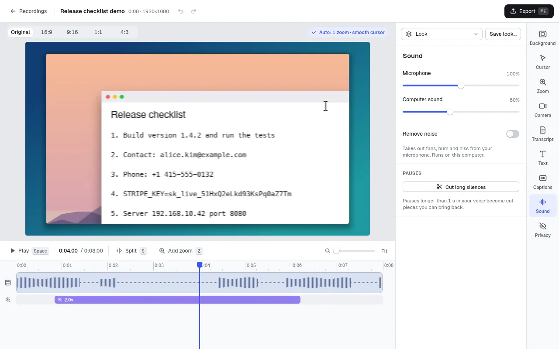Click timeline zoom-out magnifier icon
Screen dimensions: 559x349
point(328,251)
